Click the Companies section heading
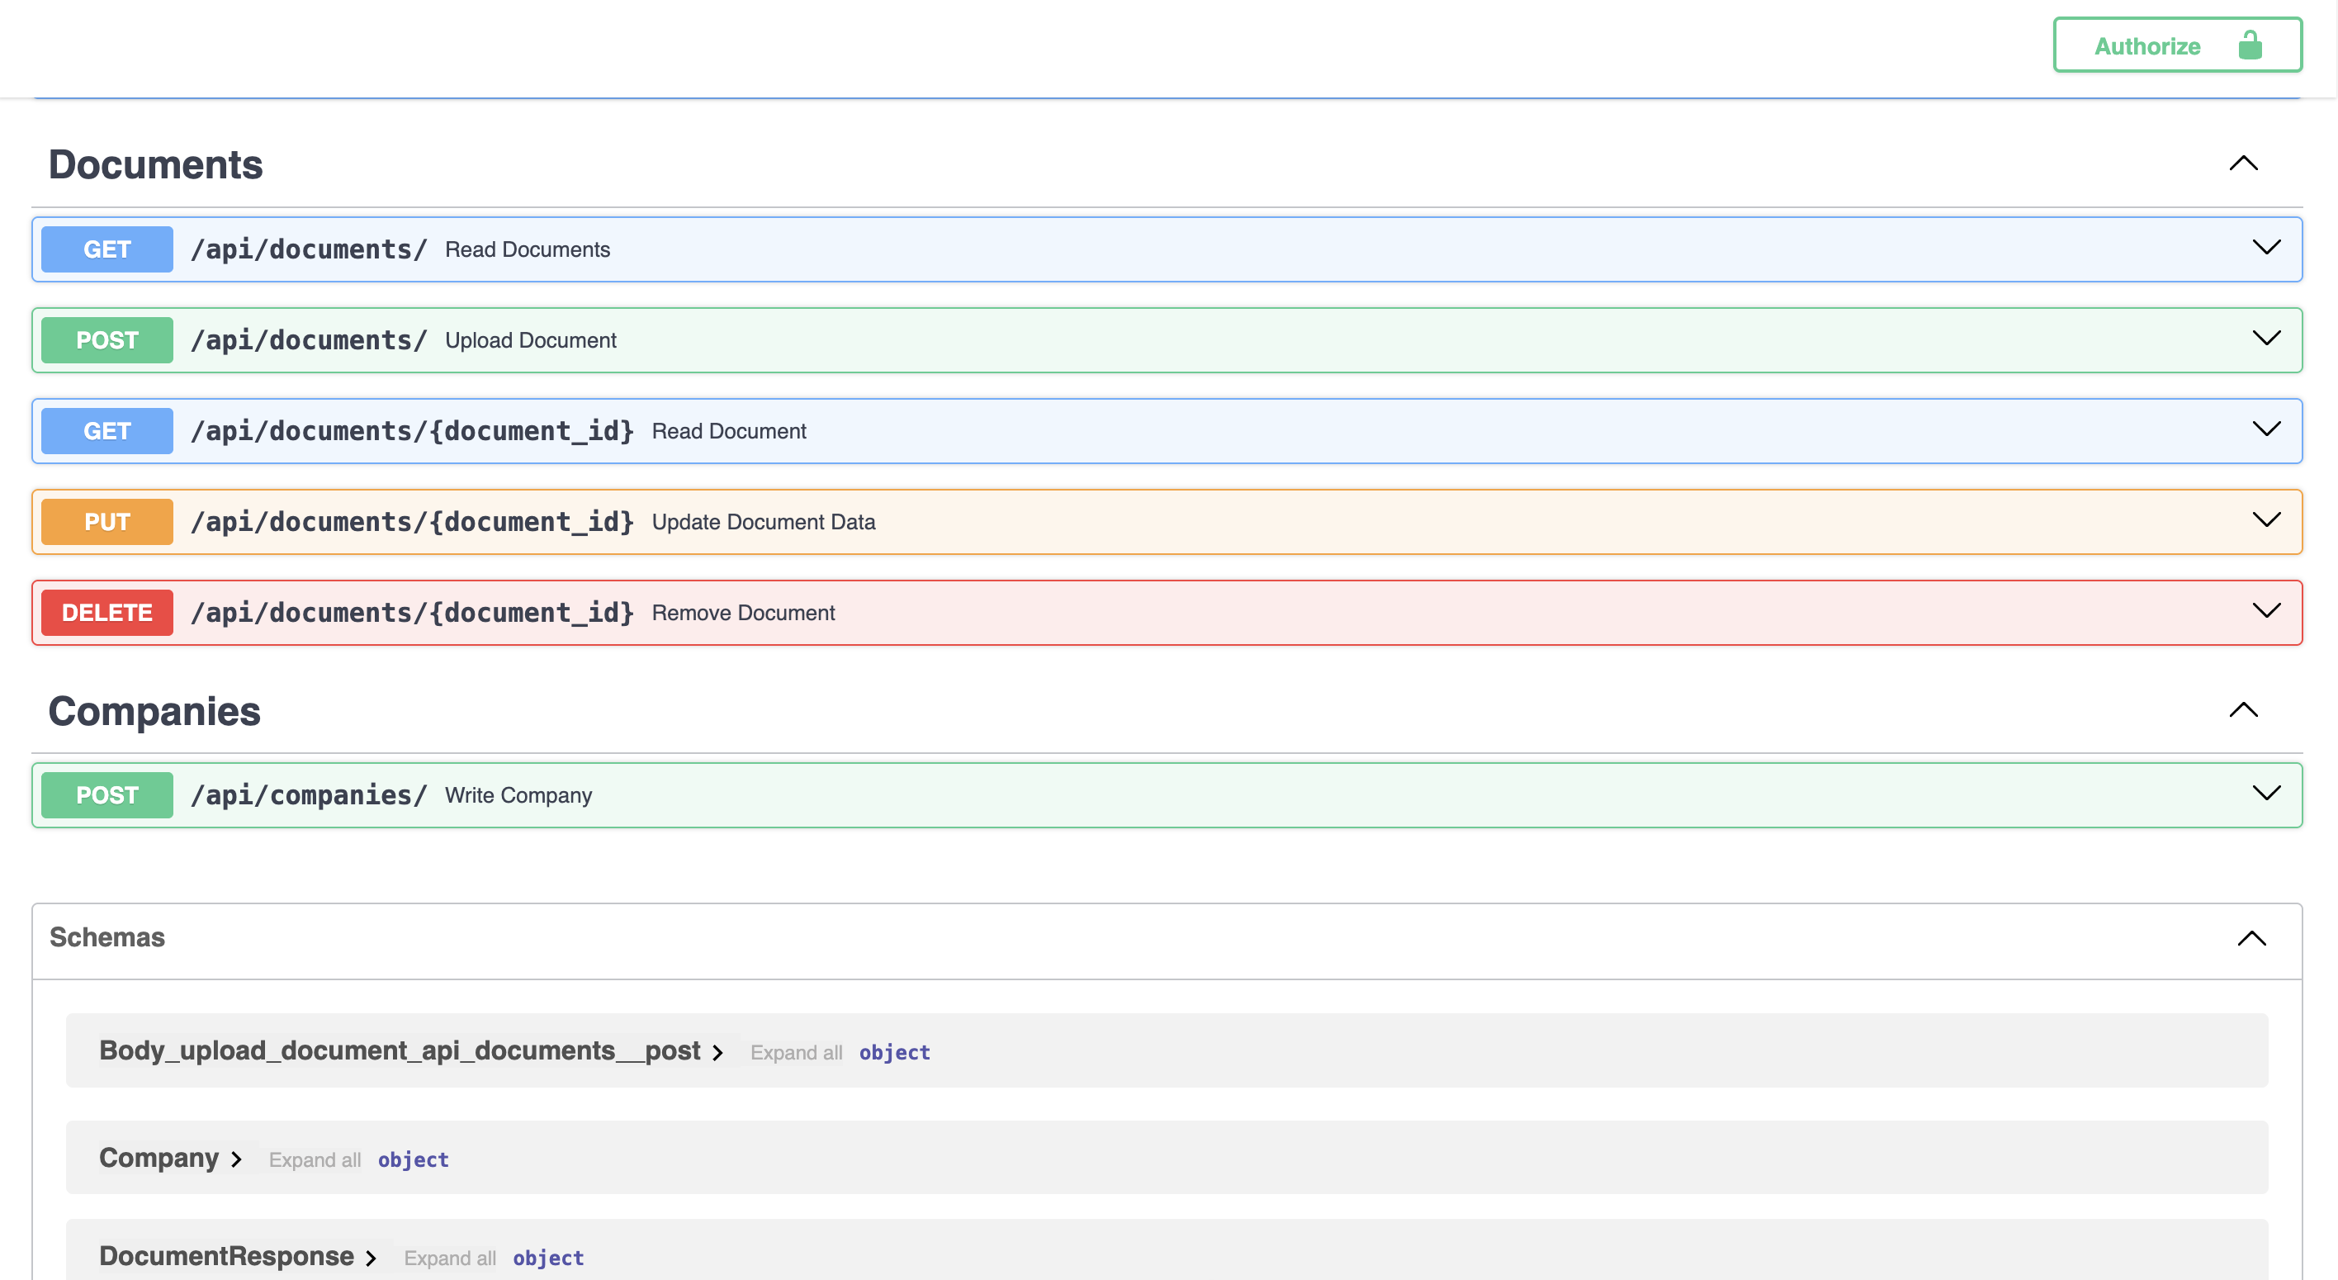The height and width of the screenshot is (1280, 2338). click(154, 711)
